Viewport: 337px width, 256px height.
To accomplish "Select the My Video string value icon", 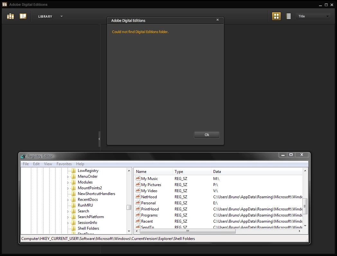I will (138, 191).
